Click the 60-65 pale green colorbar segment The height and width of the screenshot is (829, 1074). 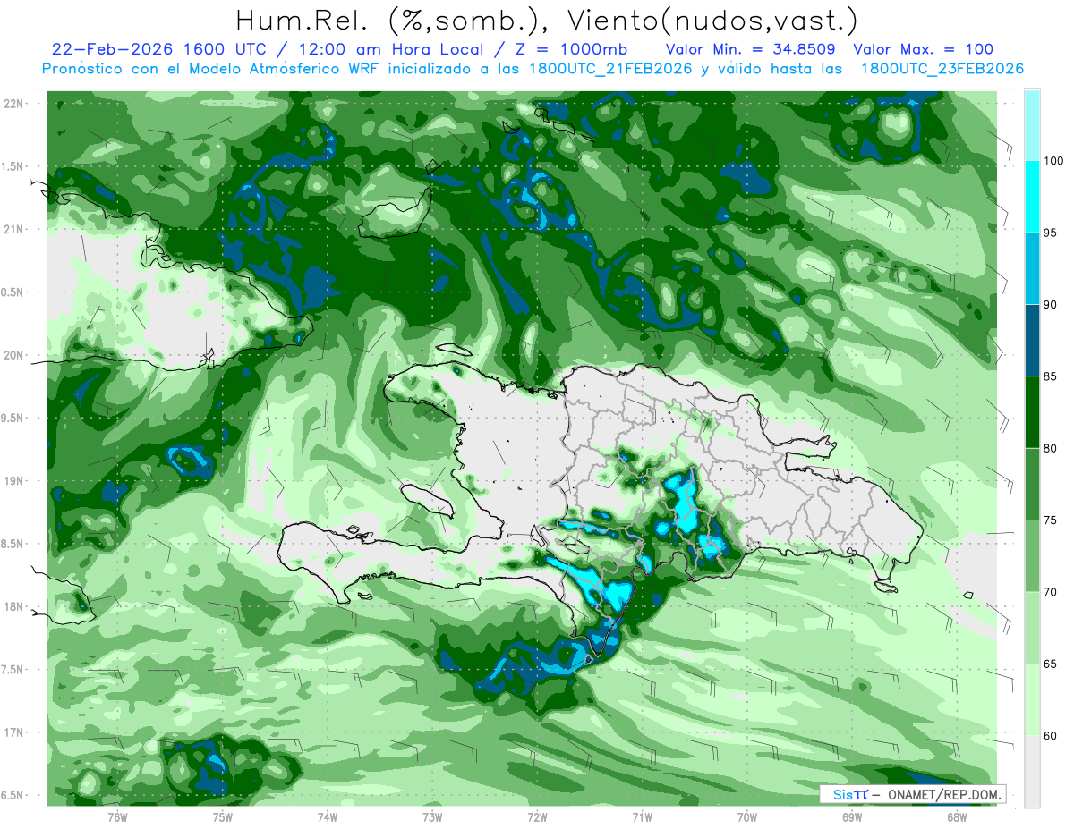[x=1032, y=699]
